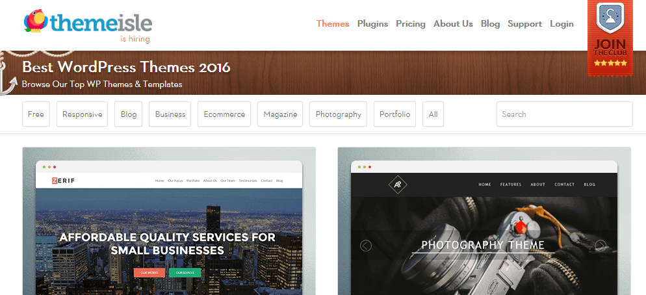The width and height of the screenshot is (646, 295).
Task: Click the AP diamond logo in photography preview
Action: [x=398, y=185]
